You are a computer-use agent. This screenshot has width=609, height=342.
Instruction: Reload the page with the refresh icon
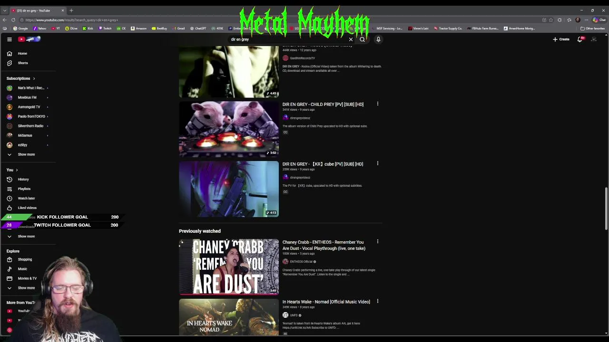click(13, 20)
